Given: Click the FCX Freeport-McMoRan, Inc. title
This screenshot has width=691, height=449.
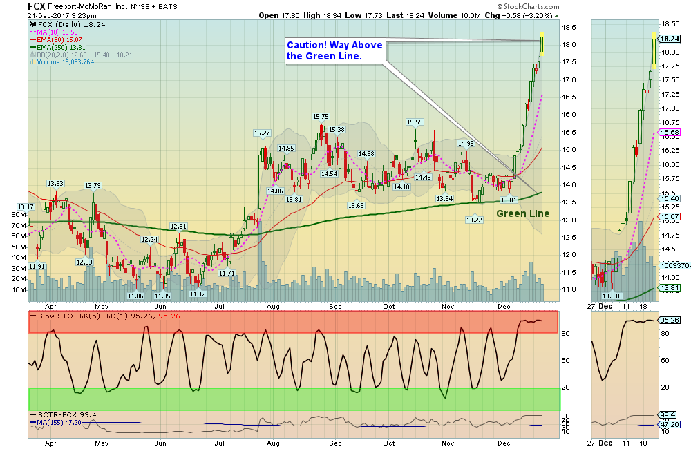Looking at the screenshot, I should coord(77,7).
